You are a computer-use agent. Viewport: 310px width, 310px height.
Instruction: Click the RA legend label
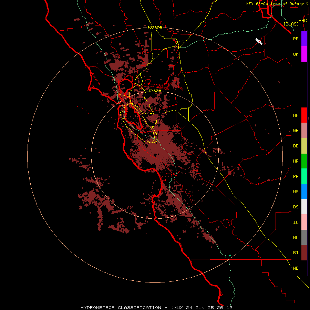pyautogui.click(x=296, y=177)
